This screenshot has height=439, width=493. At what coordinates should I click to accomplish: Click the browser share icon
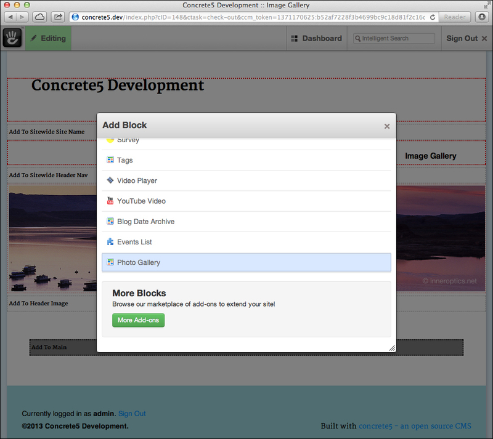coord(58,17)
